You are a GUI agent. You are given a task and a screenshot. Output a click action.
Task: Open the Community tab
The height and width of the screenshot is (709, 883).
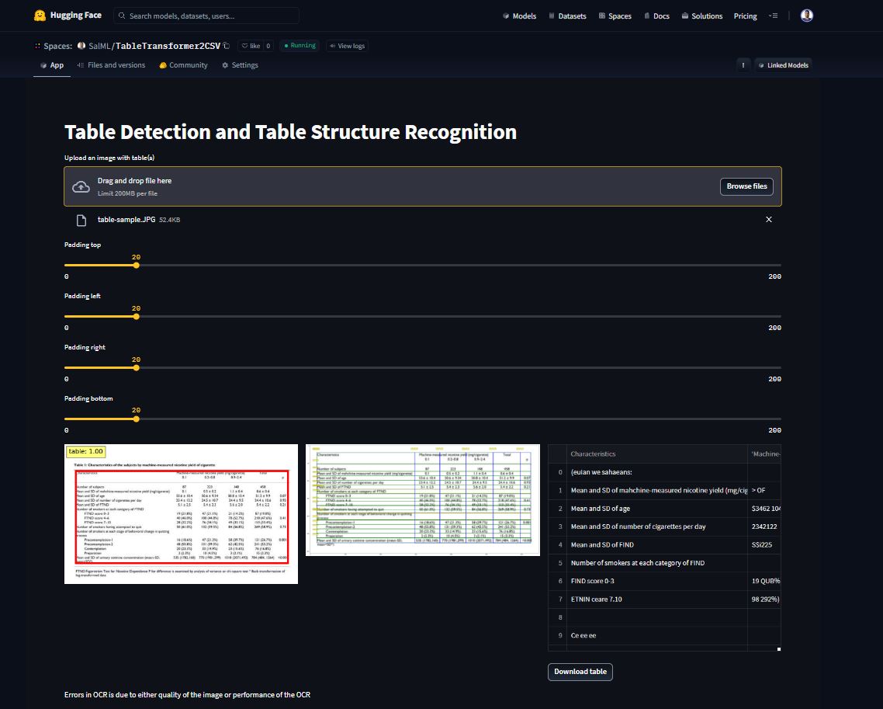[x=183, y=65]
